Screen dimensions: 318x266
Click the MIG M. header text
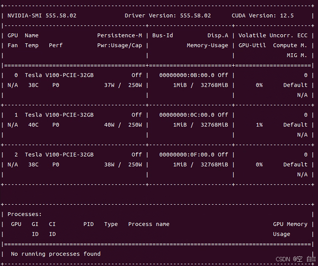(x=297, y=55)
